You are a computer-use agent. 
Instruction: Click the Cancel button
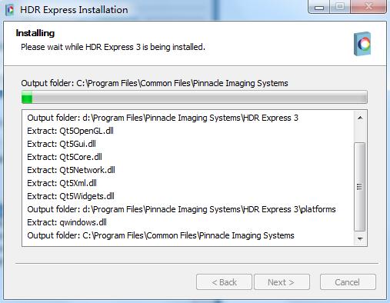tap(348, 282)
